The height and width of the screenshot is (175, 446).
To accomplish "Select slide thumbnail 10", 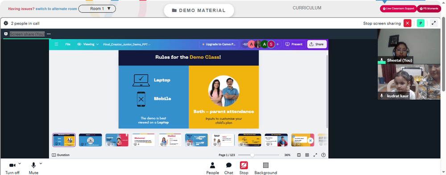I will click(303, 140).
